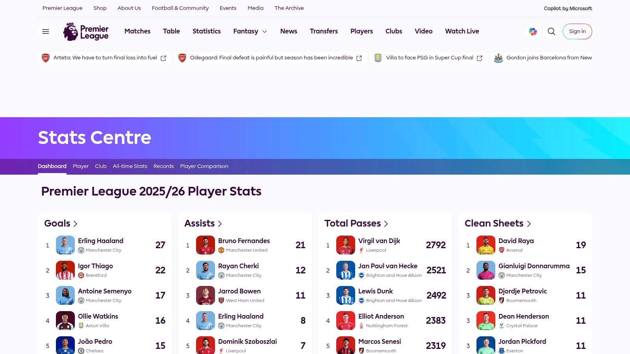Click external link icon after Odegaard headline
The width and height of the screenshot is (630, 354).
coord(359,58)
